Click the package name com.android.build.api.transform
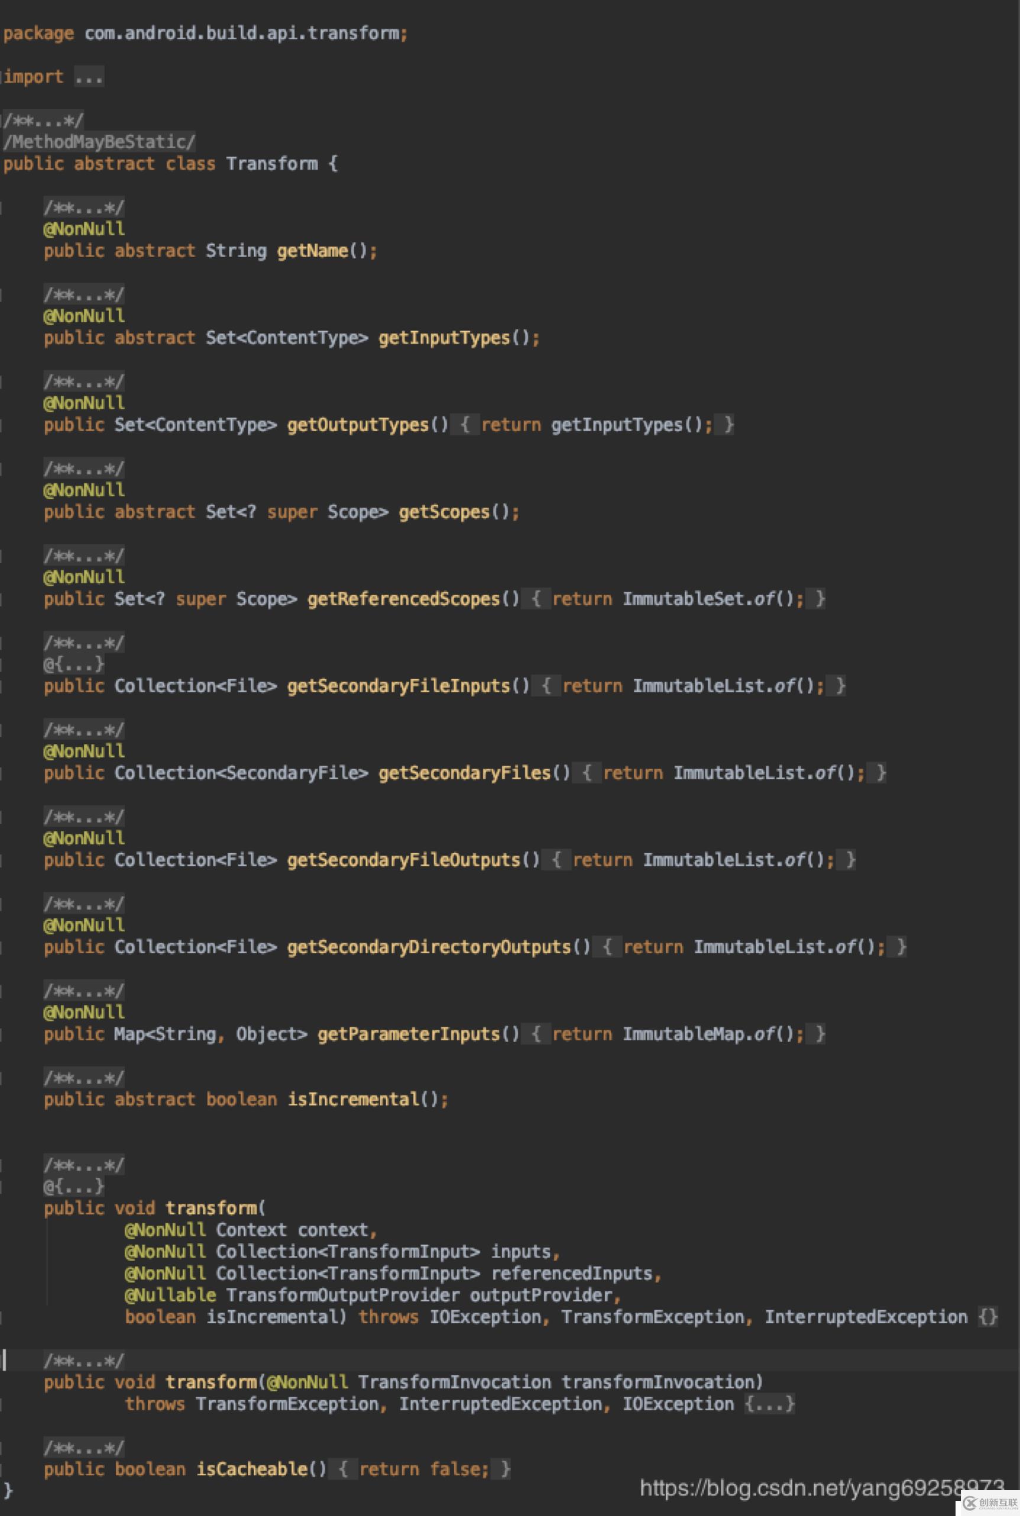This screenshot has height=1516, width=1020. click(x=241, y=33)
